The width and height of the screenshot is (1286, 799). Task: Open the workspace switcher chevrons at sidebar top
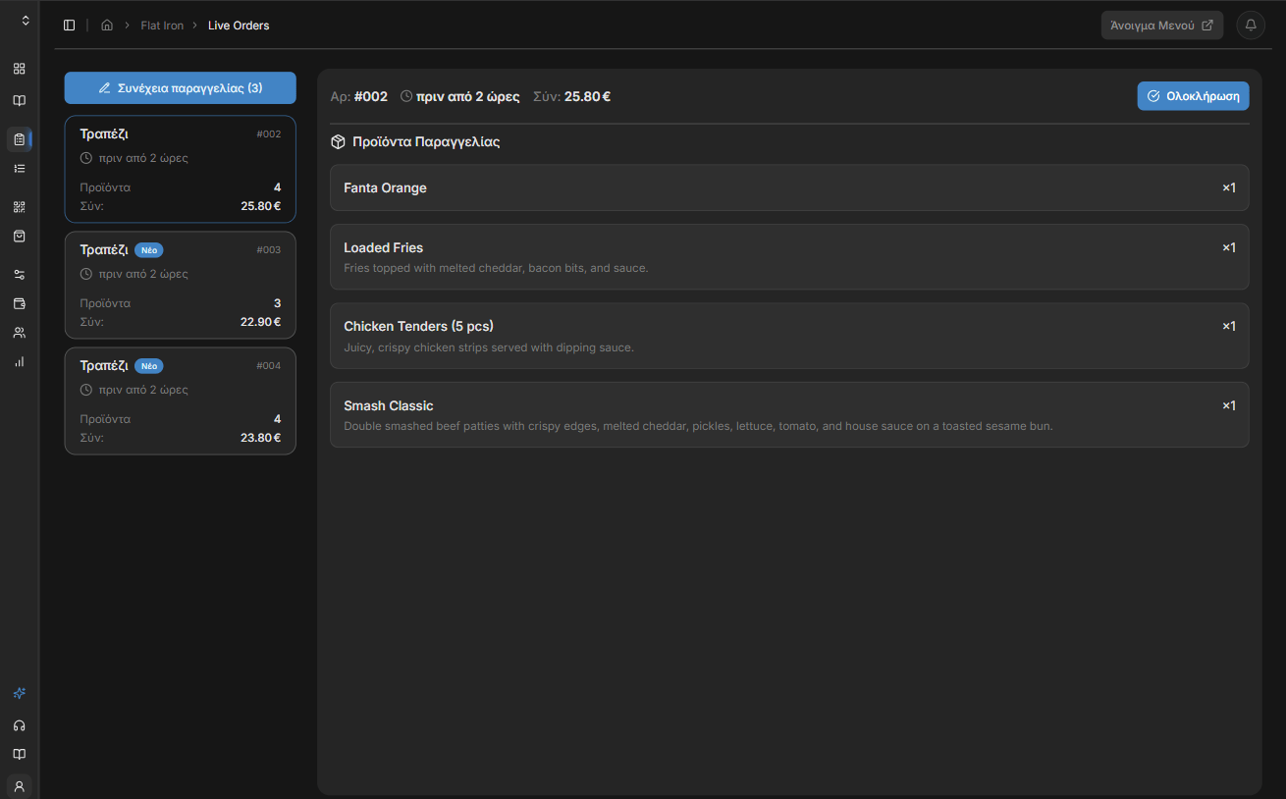coord(26,21)
